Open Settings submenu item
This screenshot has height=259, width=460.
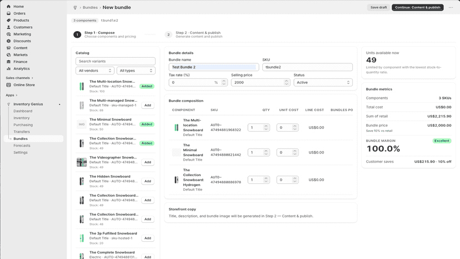point(21,152)
